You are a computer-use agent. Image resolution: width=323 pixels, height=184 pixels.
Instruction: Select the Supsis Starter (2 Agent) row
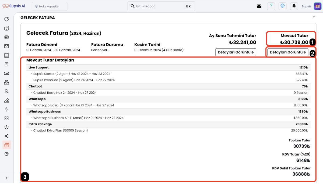168,74
